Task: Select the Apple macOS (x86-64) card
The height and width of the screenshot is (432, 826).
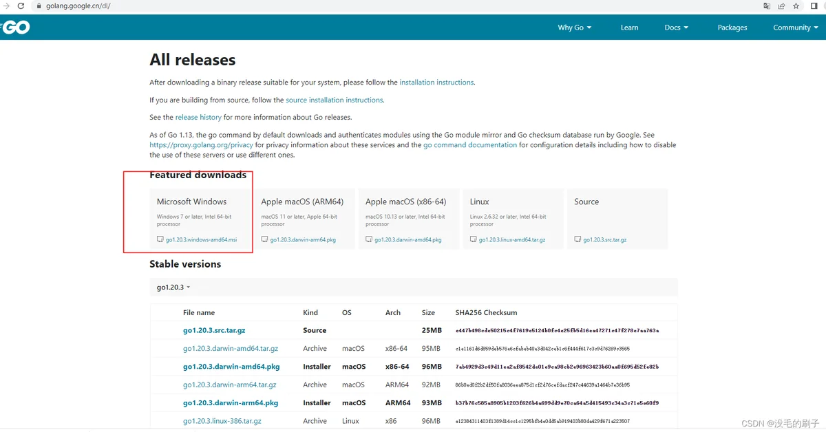Action: coord(409,219)
